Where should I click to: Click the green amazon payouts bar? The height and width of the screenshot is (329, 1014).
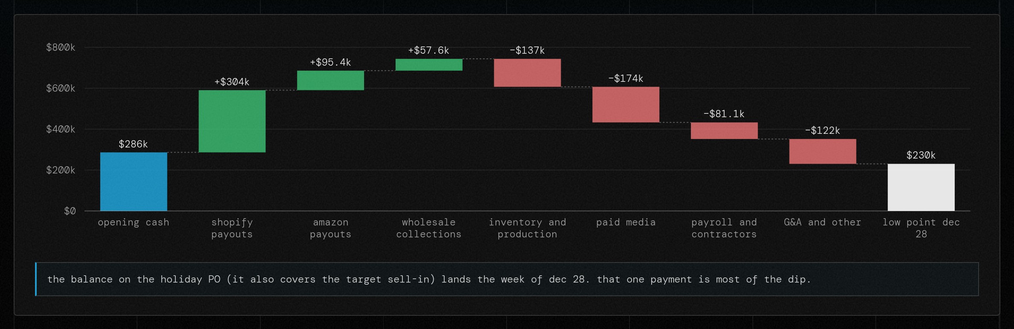(x=330, y=81)
